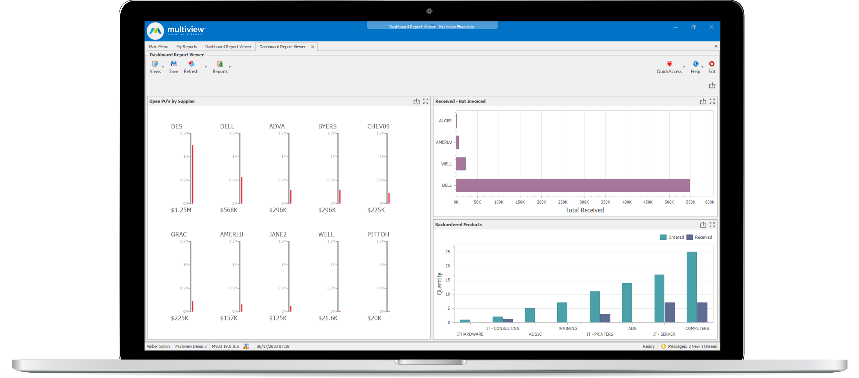The width and height of the screenshot is (859, 378).
Task: Open the Views toolbar icon
Action: (155, 64)
